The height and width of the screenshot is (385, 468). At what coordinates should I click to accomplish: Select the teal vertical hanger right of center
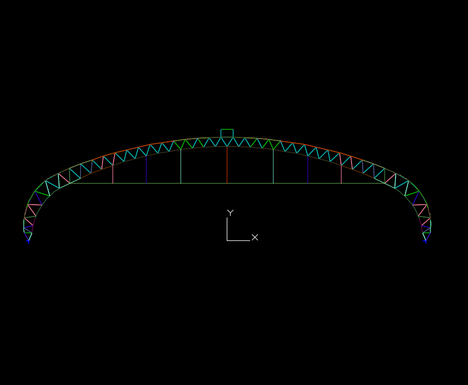click(273, 166)
